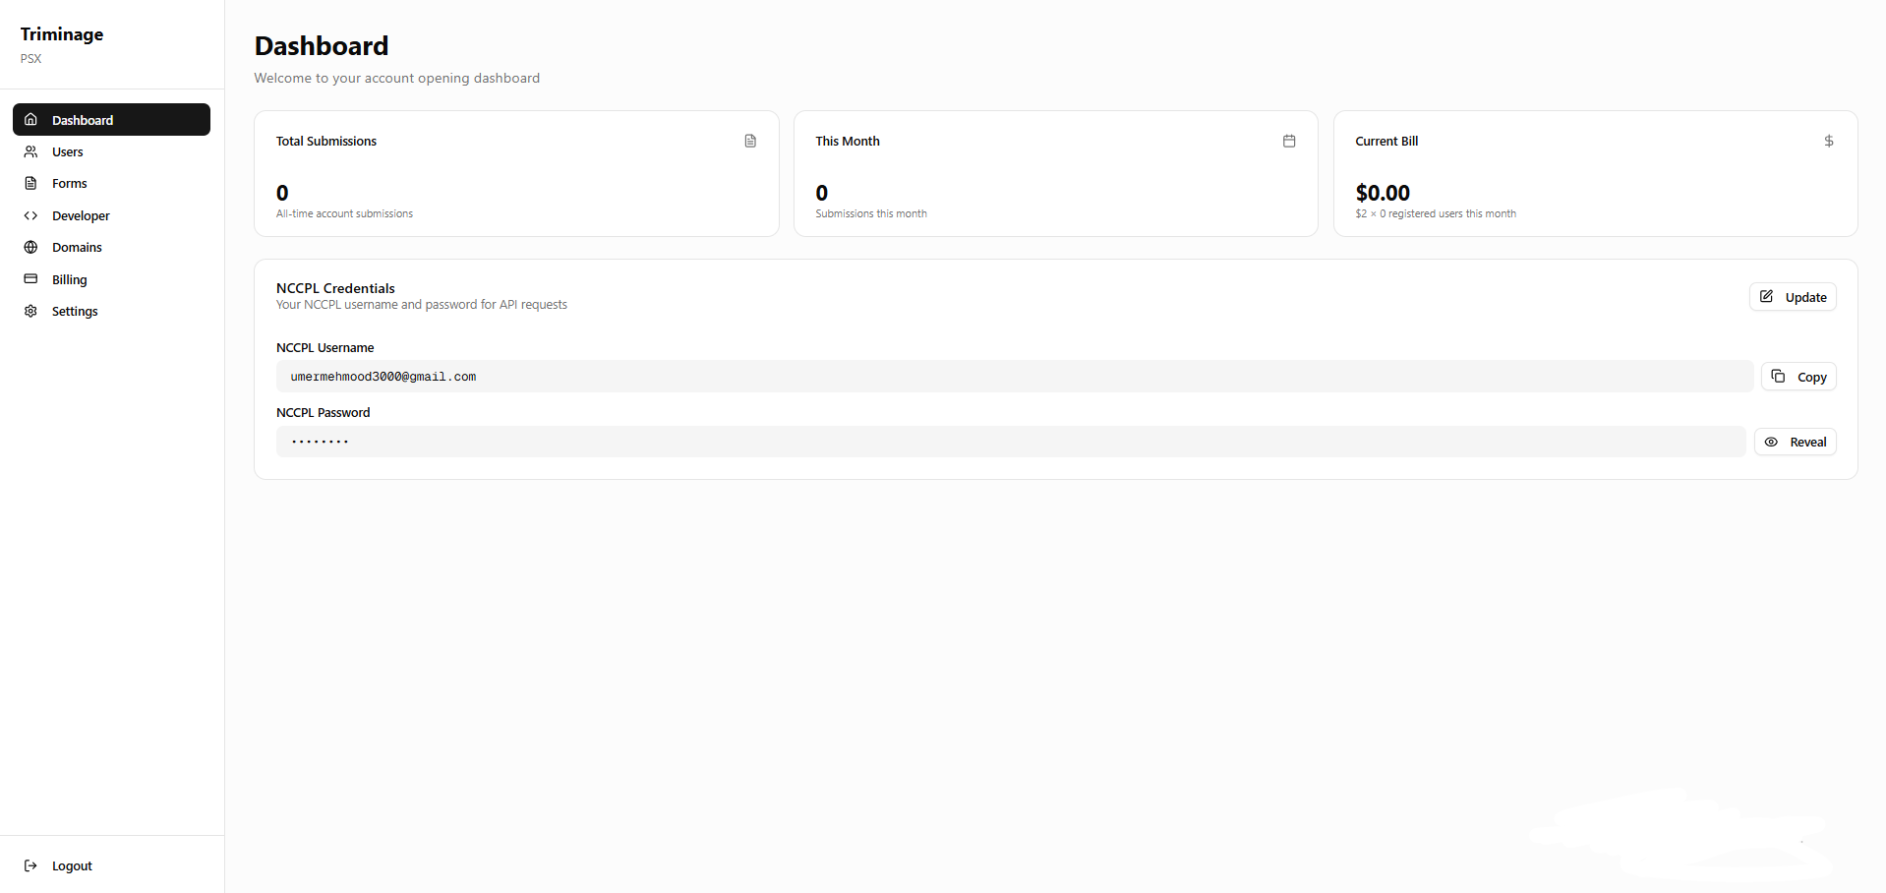Click the dollar icon on Current Bill card
The image size is (1886, 893).
(x=1828, y=141)
